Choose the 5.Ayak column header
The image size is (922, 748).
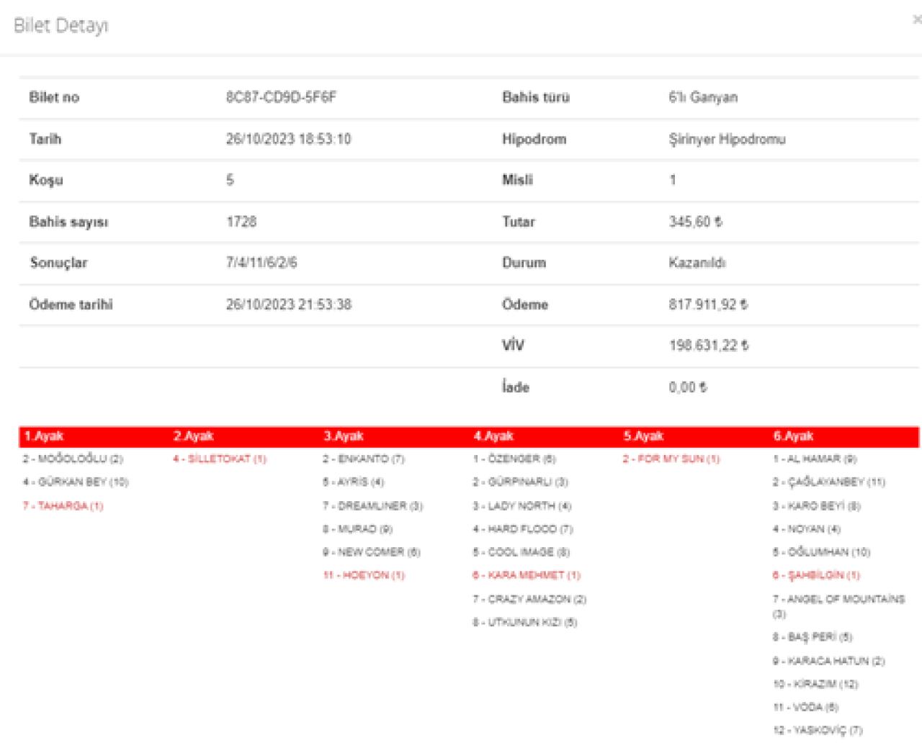643,436
